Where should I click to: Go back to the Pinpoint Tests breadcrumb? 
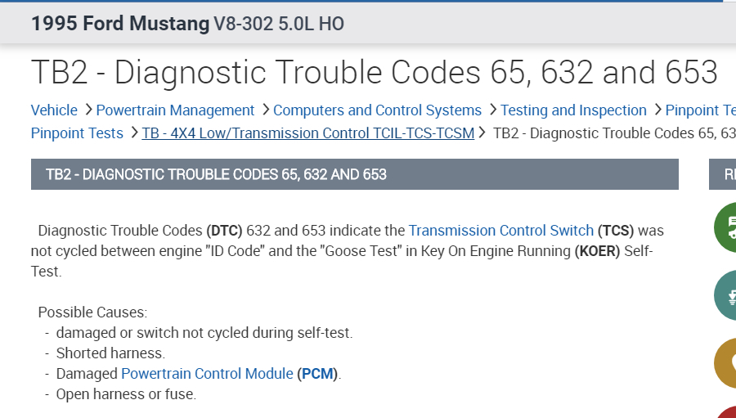77,133
